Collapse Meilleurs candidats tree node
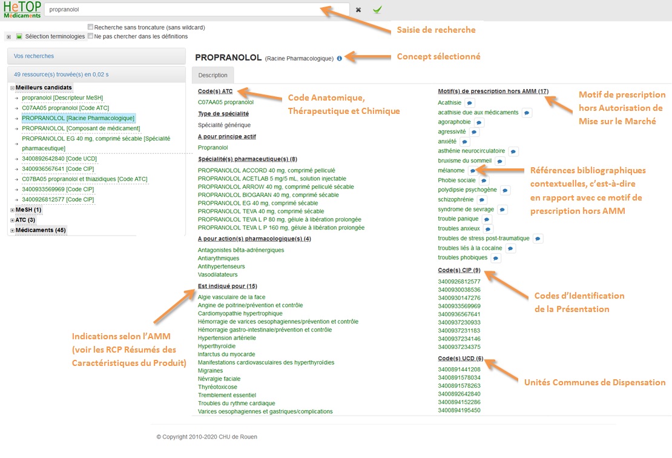The image size is (672, 458). click(x=13, y=88)
